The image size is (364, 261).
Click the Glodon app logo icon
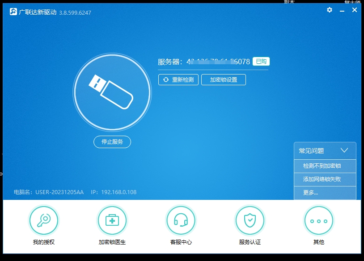tap(13, 11)
